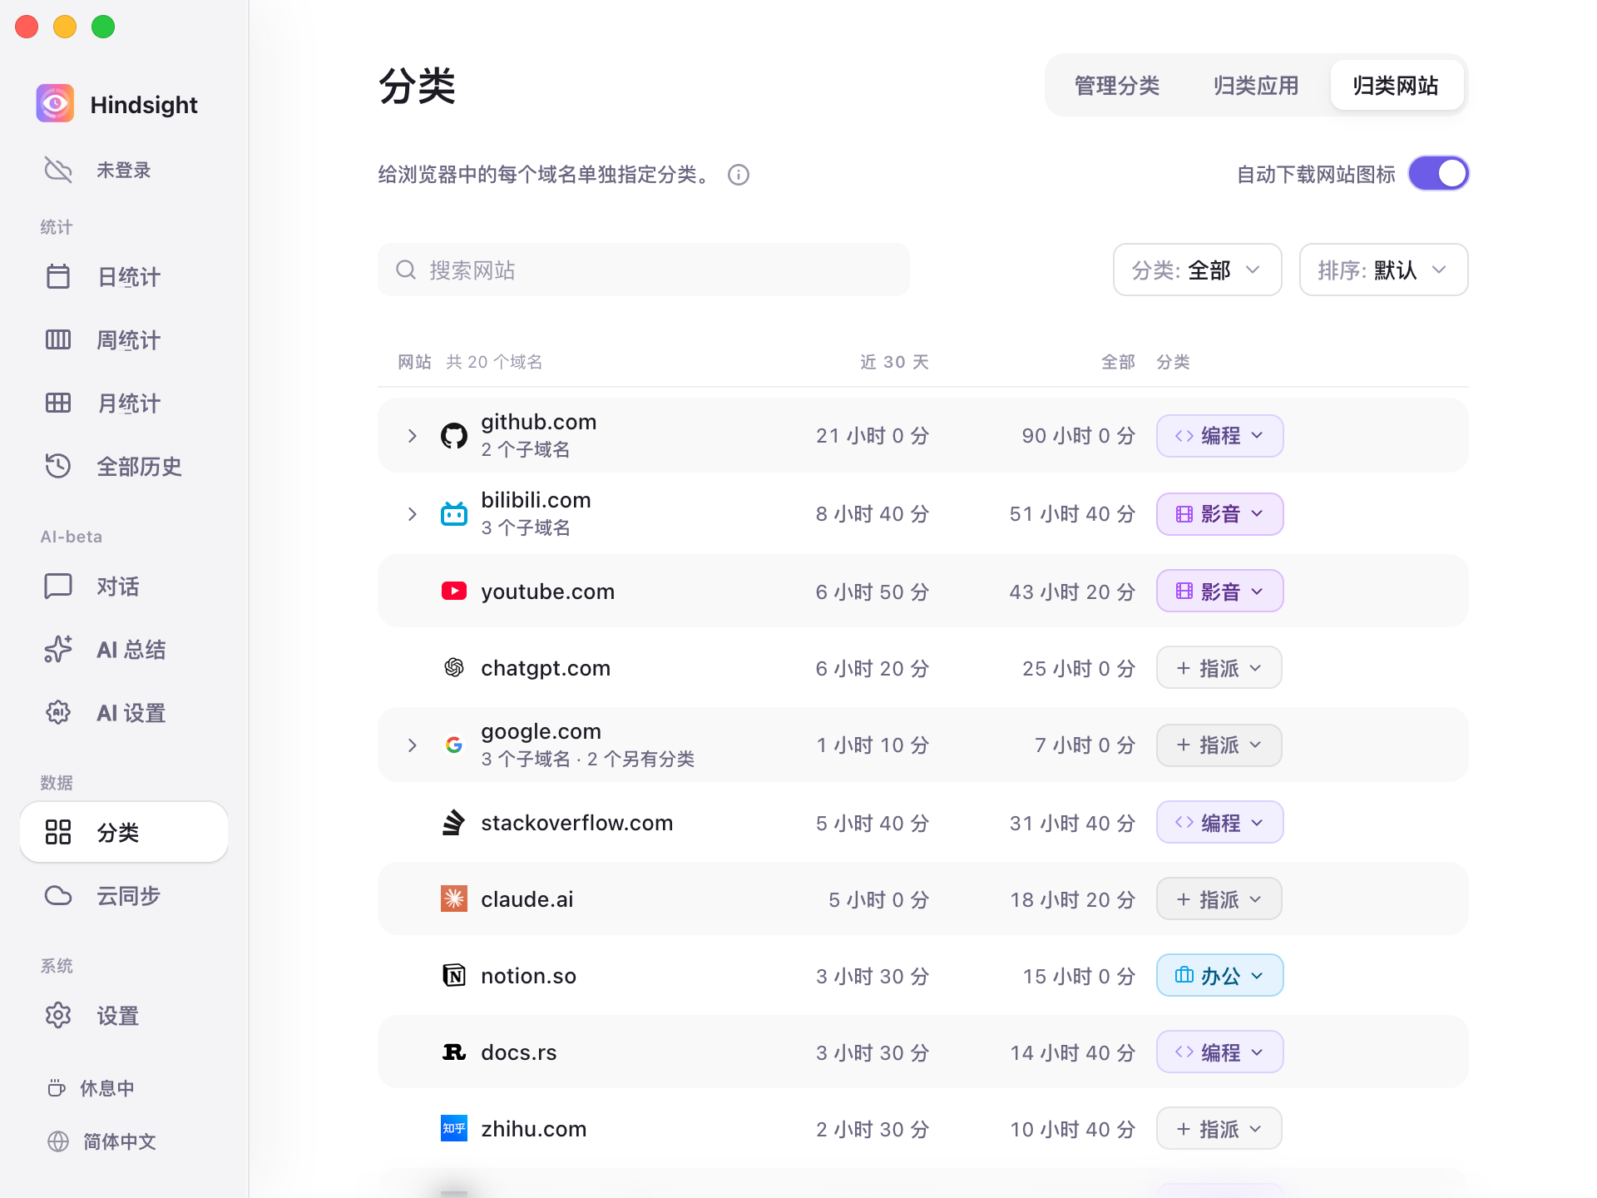The height and width of the screenshot is (1198, 1597).
Task: Click the not-logged-in eye-off icon
Action: [x=58, y=170]
